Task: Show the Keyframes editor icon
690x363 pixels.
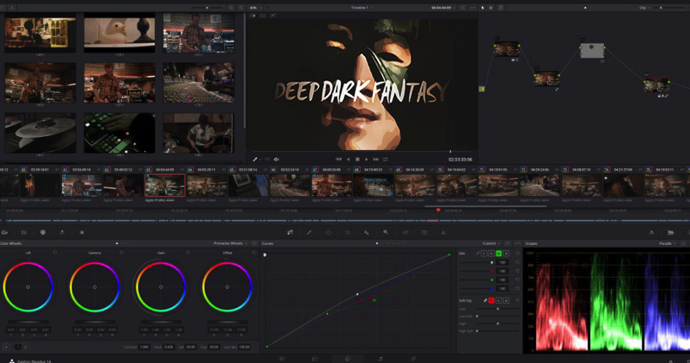Action: (x=651, y=232)
